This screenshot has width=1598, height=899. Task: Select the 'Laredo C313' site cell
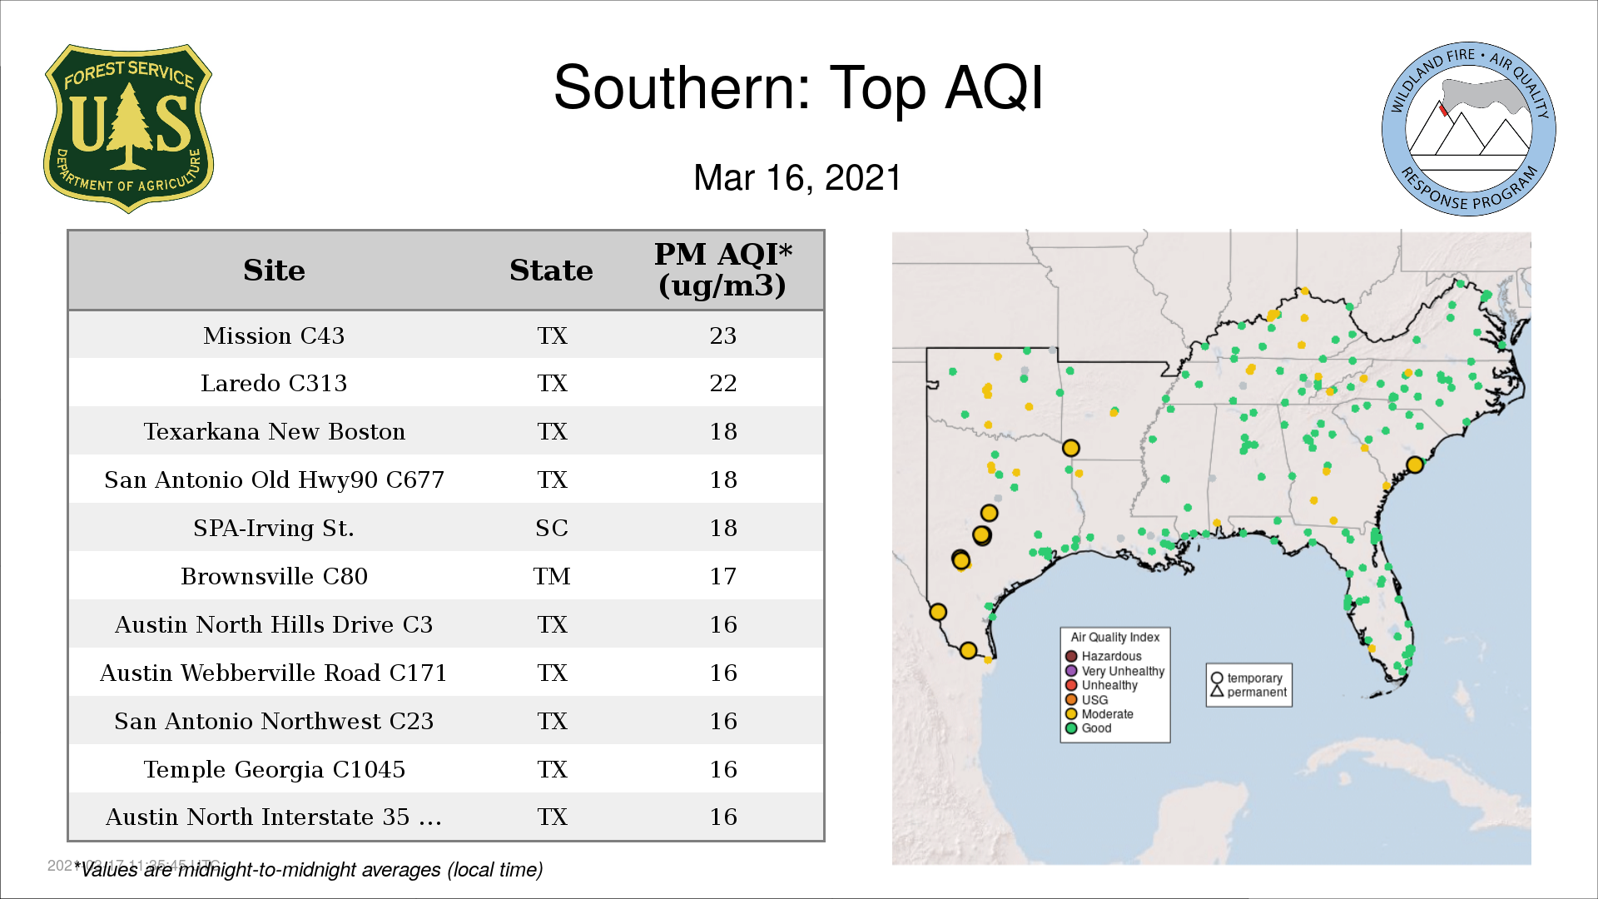274,383
